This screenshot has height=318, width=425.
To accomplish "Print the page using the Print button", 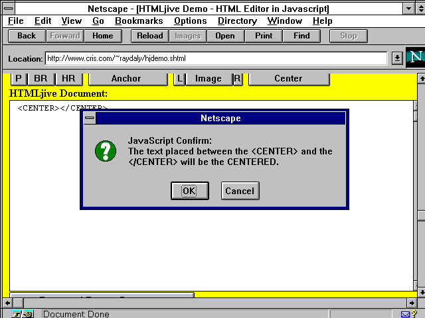I will [x=264, y=36].
